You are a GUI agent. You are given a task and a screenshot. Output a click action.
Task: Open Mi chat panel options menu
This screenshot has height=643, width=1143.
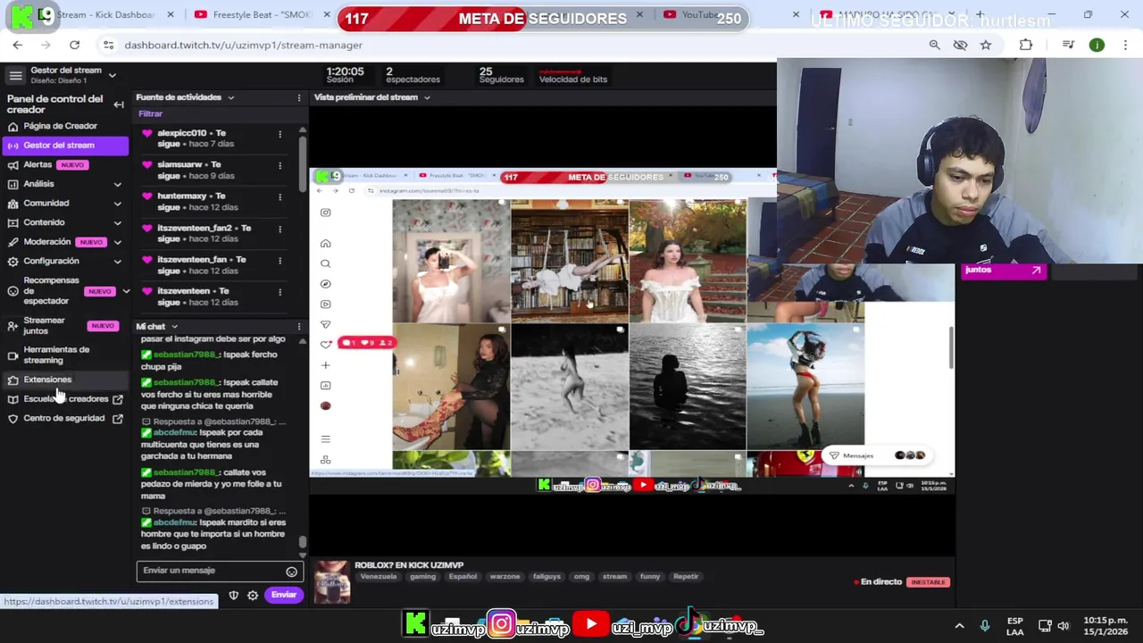[299, 327]
